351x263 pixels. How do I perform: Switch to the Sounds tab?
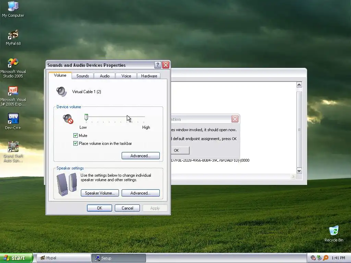point(83,76)
